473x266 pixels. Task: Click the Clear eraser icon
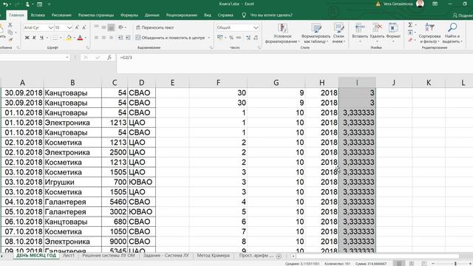(410, 40)
